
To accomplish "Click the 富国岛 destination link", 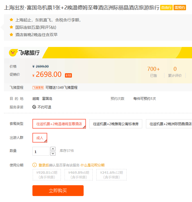I will (47, 99).
